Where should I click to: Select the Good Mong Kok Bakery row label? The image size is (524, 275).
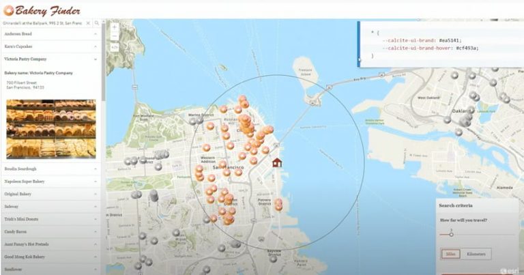point(25,257)
